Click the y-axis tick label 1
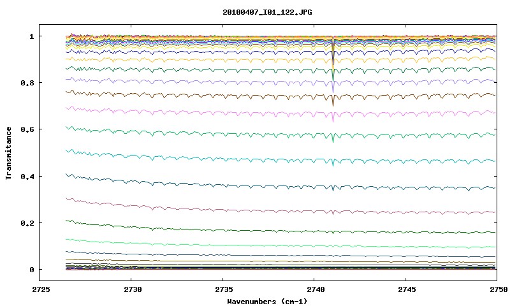Image resolution: width=510 pixels, height=306 pixels. coord(32,36)
